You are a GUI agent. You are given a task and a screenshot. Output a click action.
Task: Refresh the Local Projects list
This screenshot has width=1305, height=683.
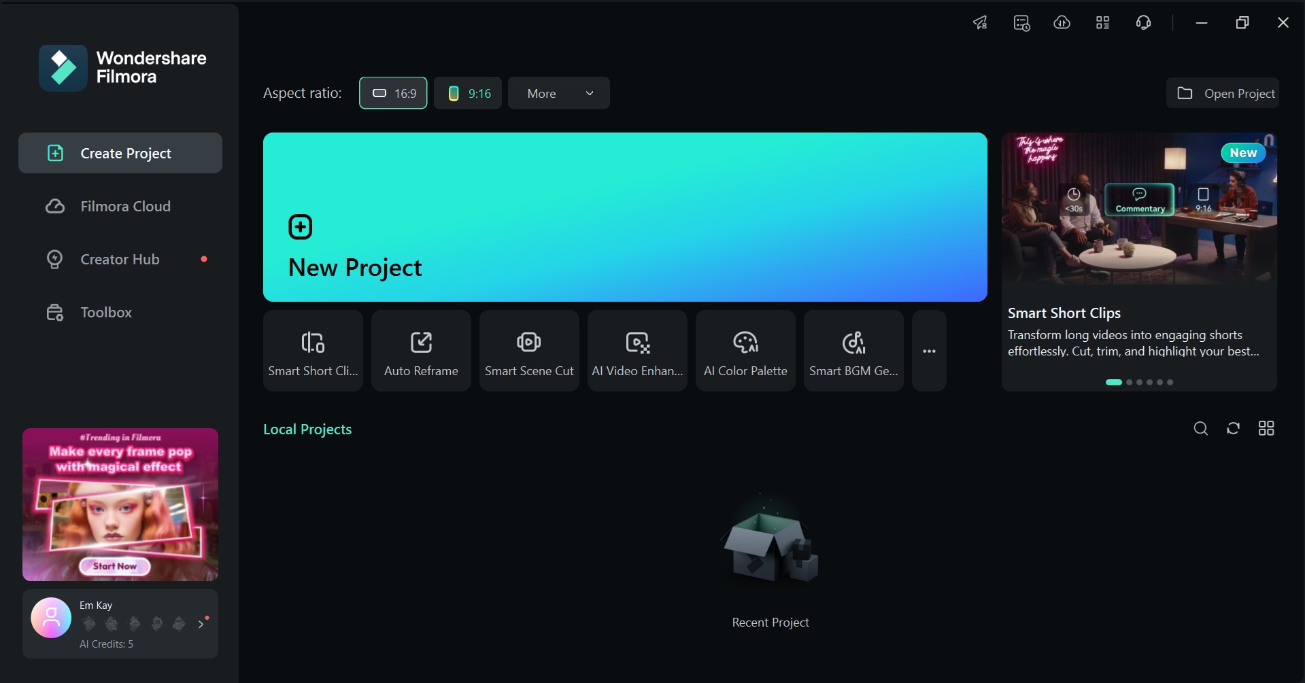(x=1234, y=429)
